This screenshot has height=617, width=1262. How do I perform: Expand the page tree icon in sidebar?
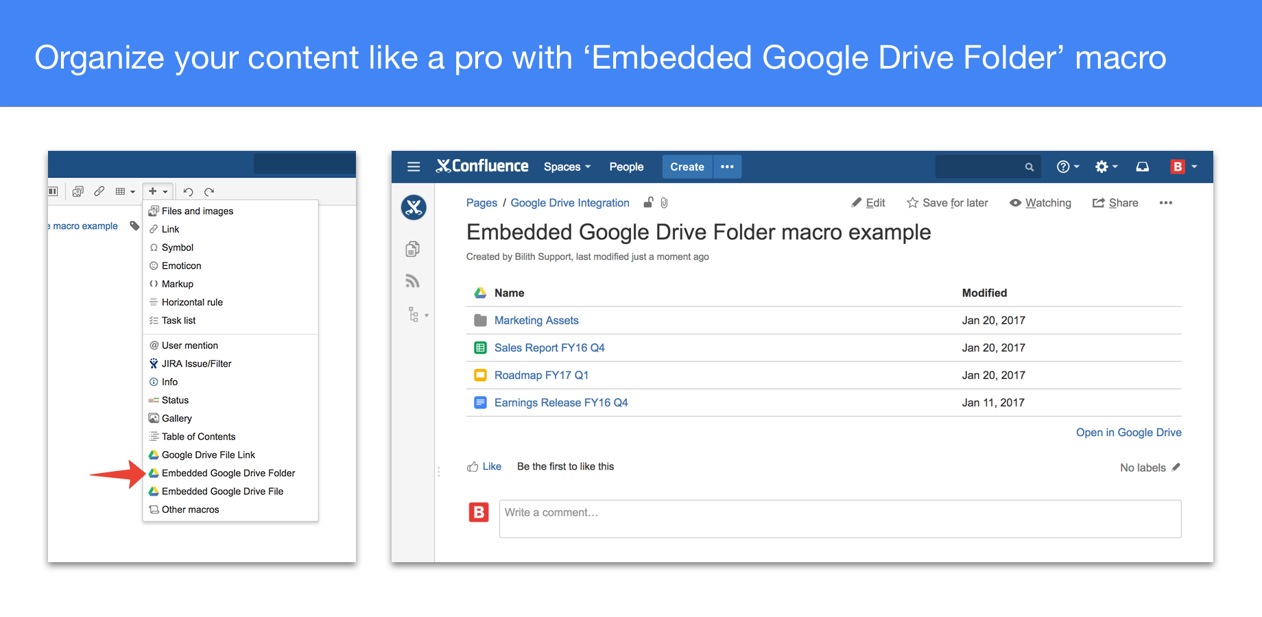tap(417, 315)
